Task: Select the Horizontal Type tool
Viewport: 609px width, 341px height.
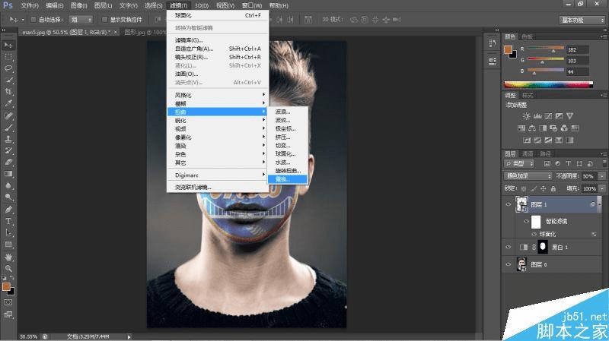Action: click(8, 221)
